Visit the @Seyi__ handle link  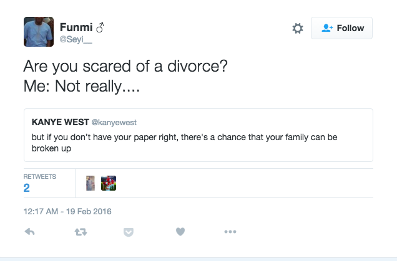75,40
